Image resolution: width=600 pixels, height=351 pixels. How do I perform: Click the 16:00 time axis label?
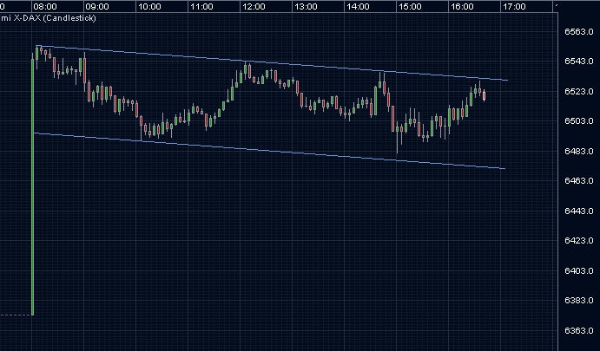coord(462,6)
